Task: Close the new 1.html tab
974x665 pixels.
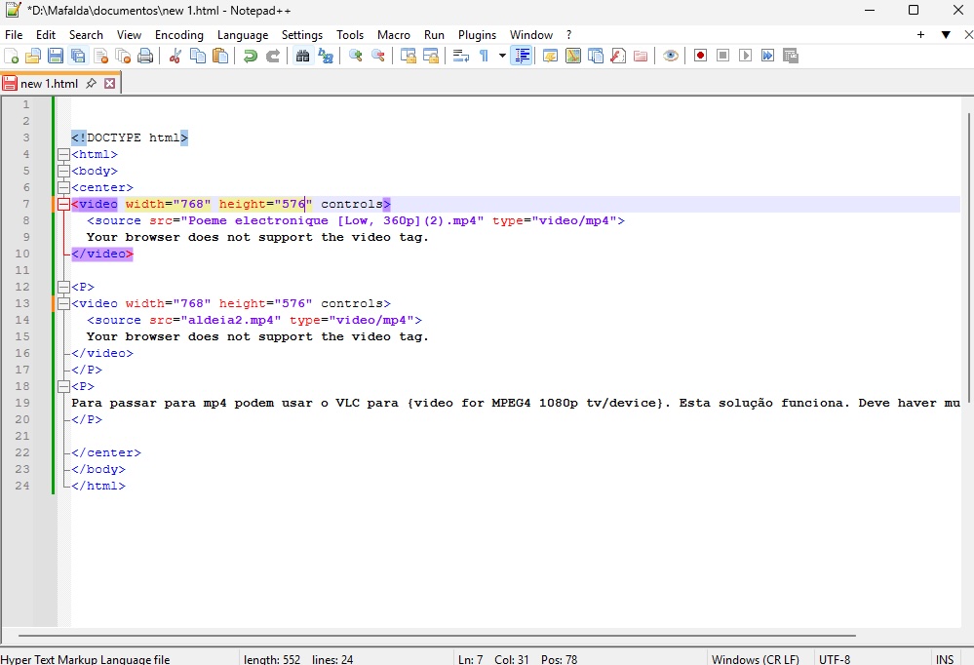Action: point(109,84)
